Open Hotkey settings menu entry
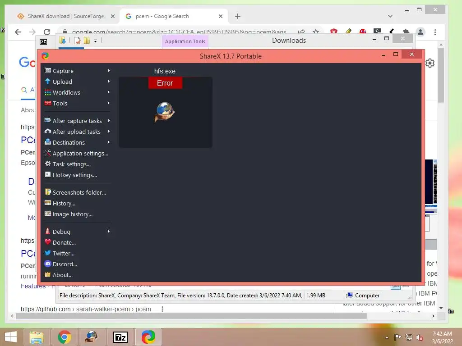This screenshot has height=346, width=462. tap(77, 175)
